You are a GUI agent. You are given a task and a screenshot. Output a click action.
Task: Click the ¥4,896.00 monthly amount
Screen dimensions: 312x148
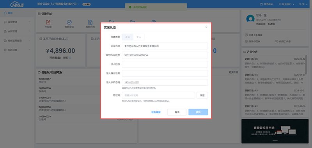(x=60, y=51)
